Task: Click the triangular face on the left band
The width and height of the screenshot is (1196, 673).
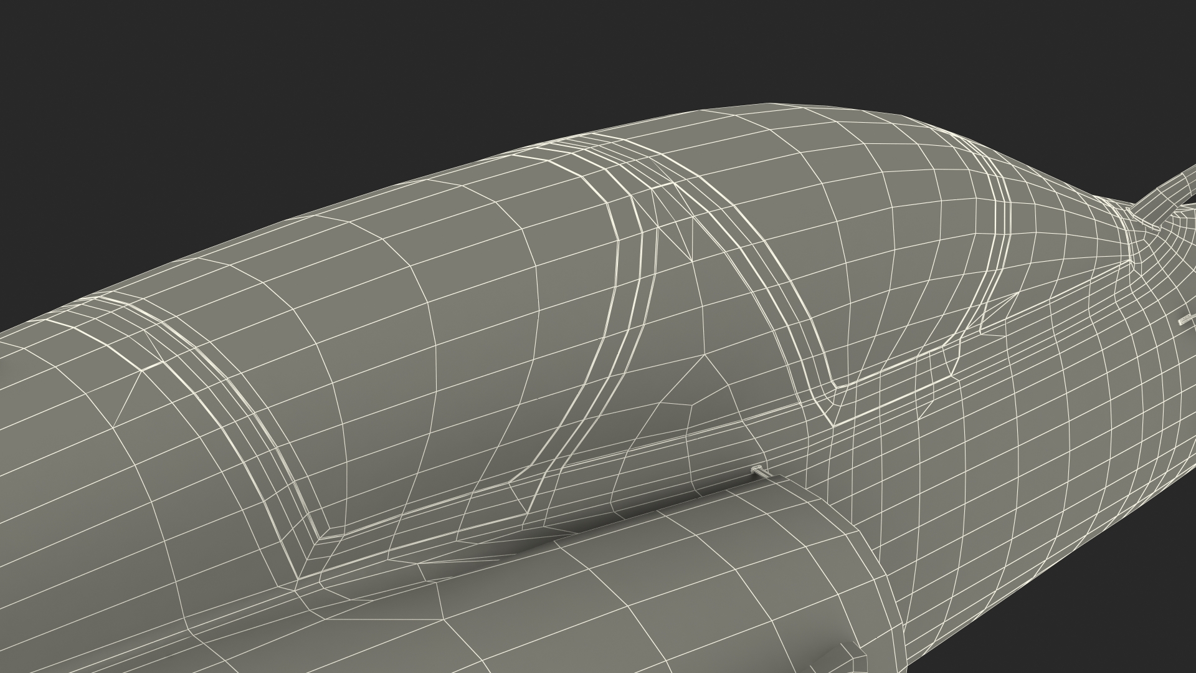Action: [128, 399]
